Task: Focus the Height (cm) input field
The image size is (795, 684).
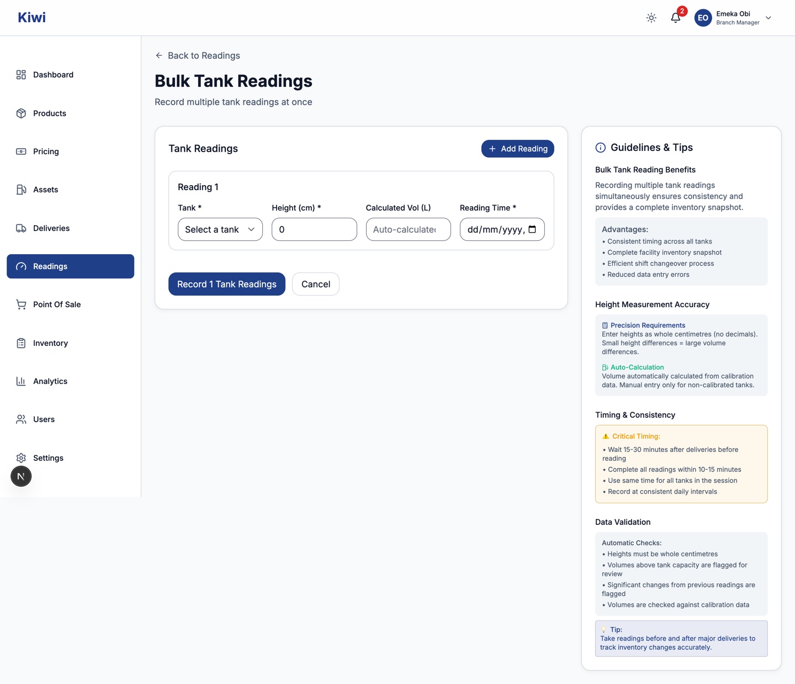Action: tap(314, 229)
